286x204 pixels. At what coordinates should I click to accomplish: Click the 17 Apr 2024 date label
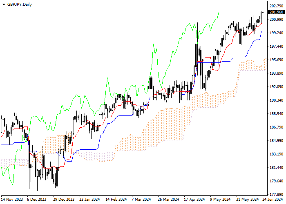[194, 200]
